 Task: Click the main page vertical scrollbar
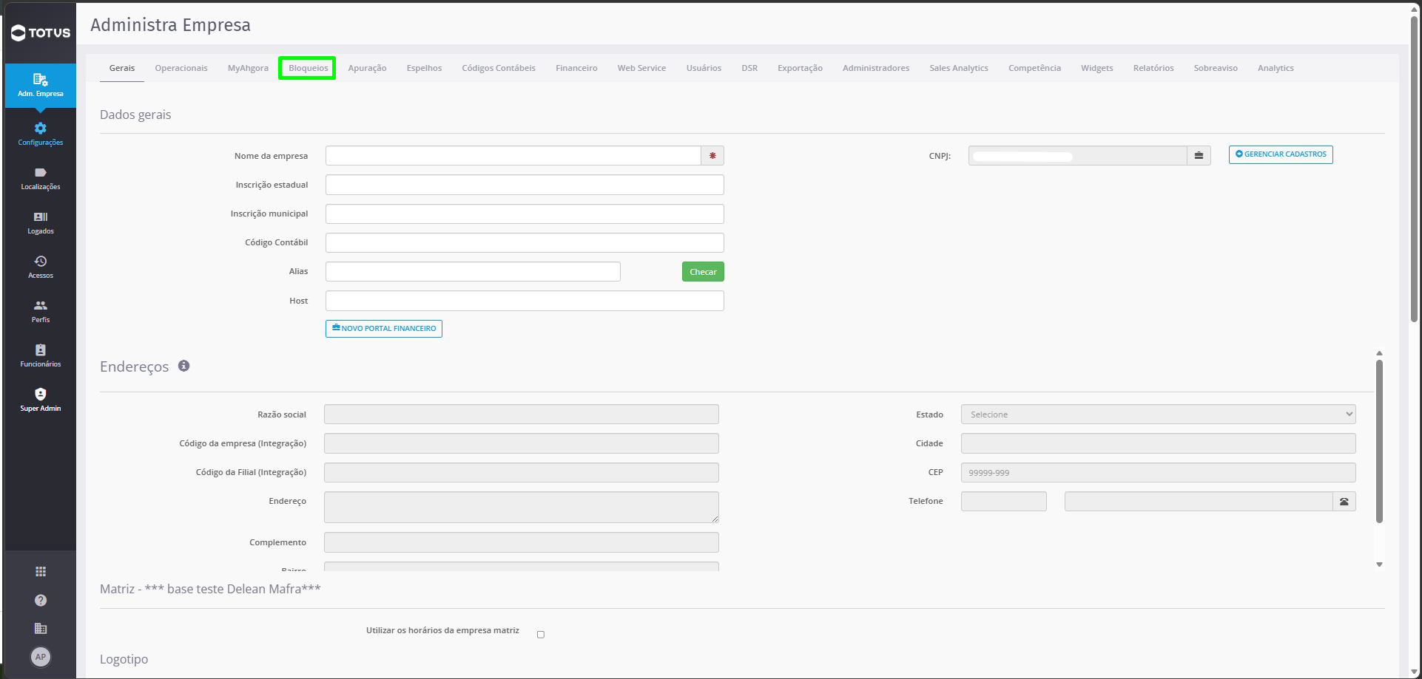tap(1414, 168)
